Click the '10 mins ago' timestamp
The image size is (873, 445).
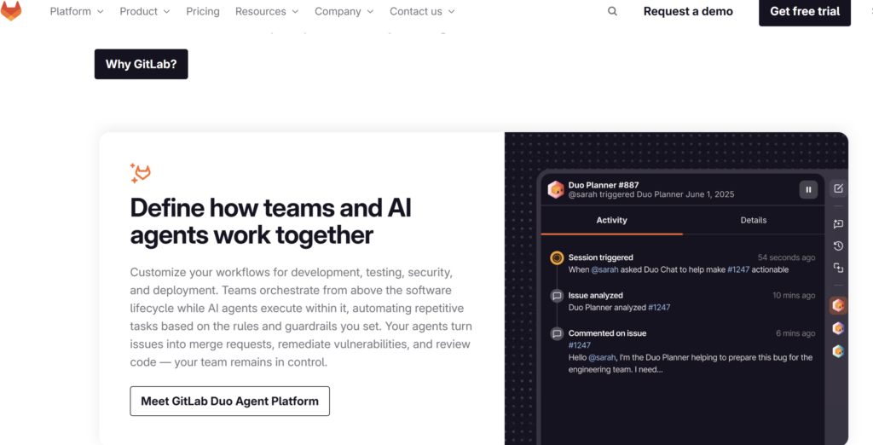[x=794, y=295]
